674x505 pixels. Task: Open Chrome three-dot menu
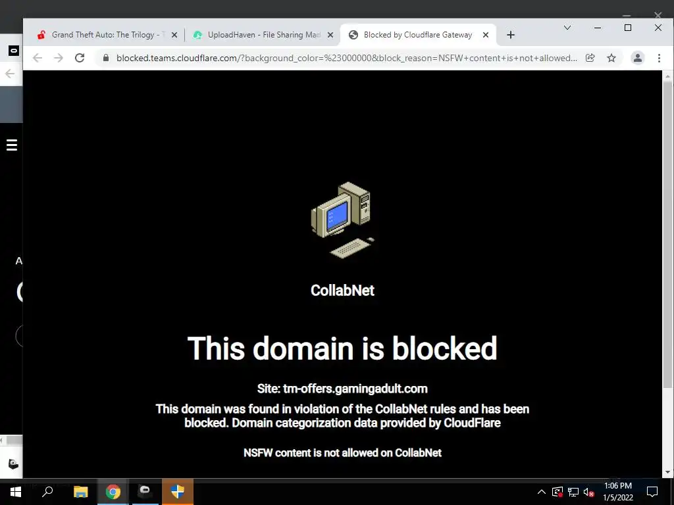click(x=659, y=58)
